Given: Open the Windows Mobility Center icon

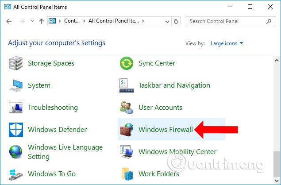Looking at the screenshot, I should [127, 152].
